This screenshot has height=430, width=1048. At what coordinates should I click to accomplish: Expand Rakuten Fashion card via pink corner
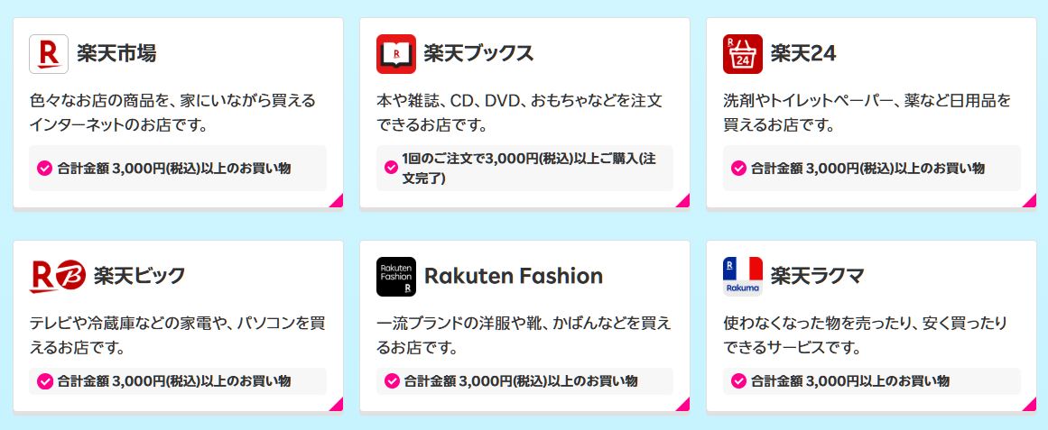(684, 405)
